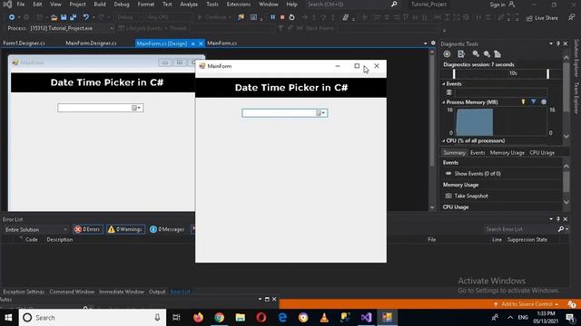Click the Diagnostic Tools output report icon
The image size is (581, 326).
click(461, 54)
